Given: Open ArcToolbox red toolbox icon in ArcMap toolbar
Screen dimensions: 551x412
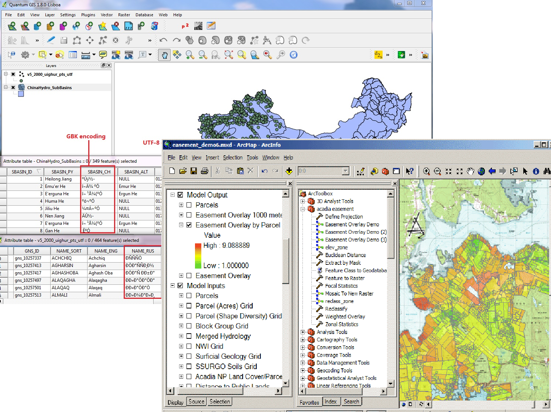Looking at the screenshot, I should 385,171.
